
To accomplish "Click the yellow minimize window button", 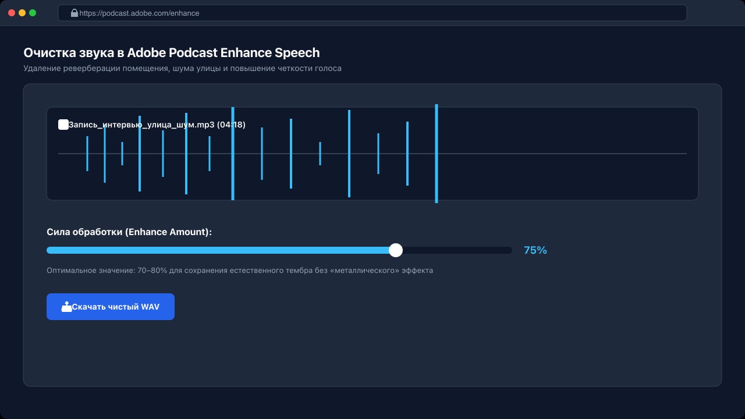I will click(x=22, y=13).
